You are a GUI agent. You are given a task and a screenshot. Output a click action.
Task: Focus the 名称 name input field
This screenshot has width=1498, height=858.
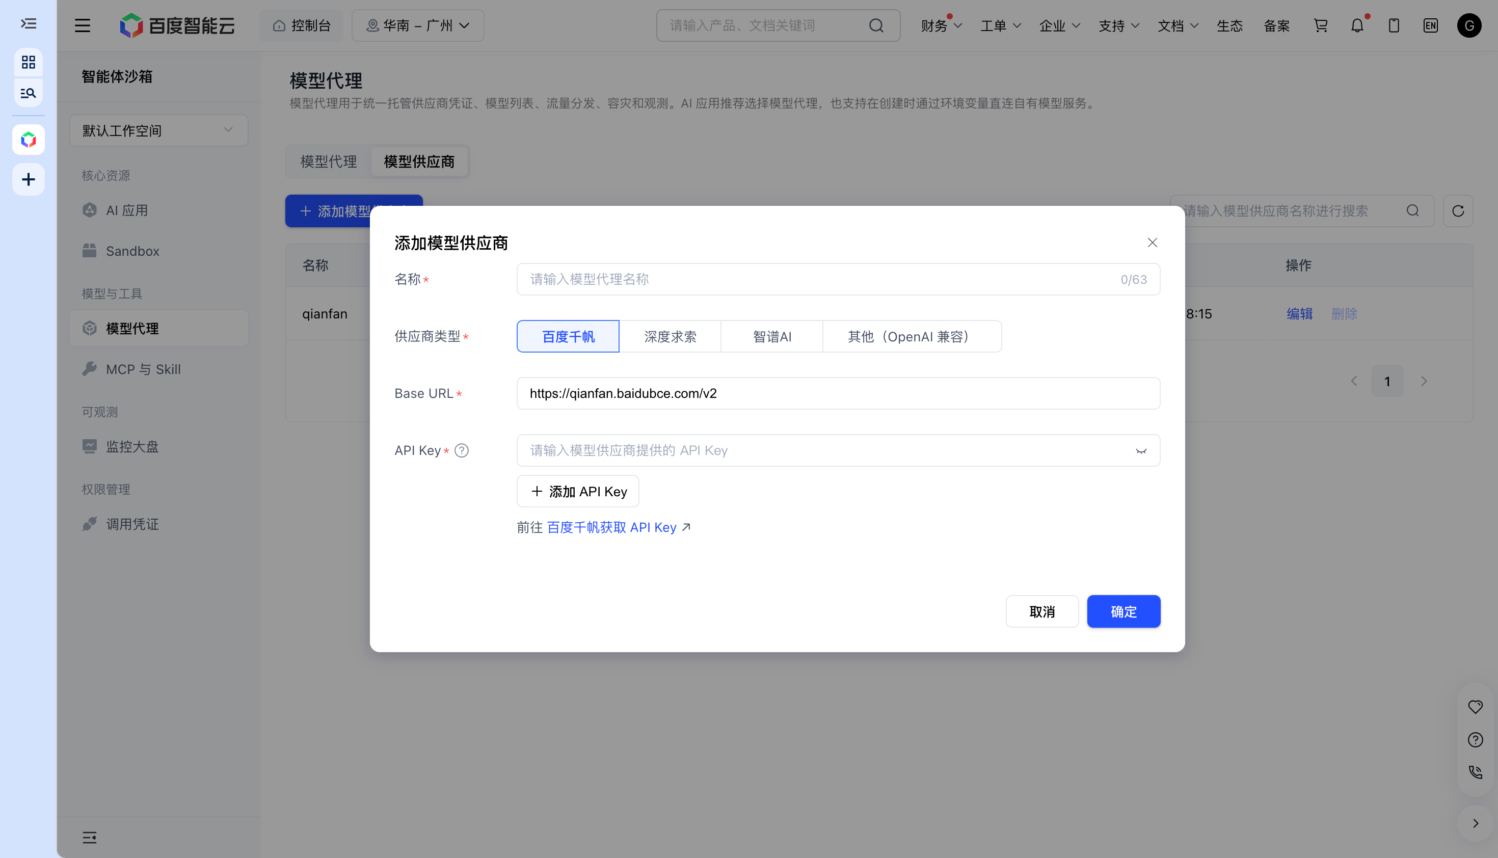coord(838,279)
